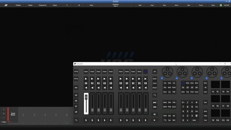Click the U8 user key

pos(76,112)
